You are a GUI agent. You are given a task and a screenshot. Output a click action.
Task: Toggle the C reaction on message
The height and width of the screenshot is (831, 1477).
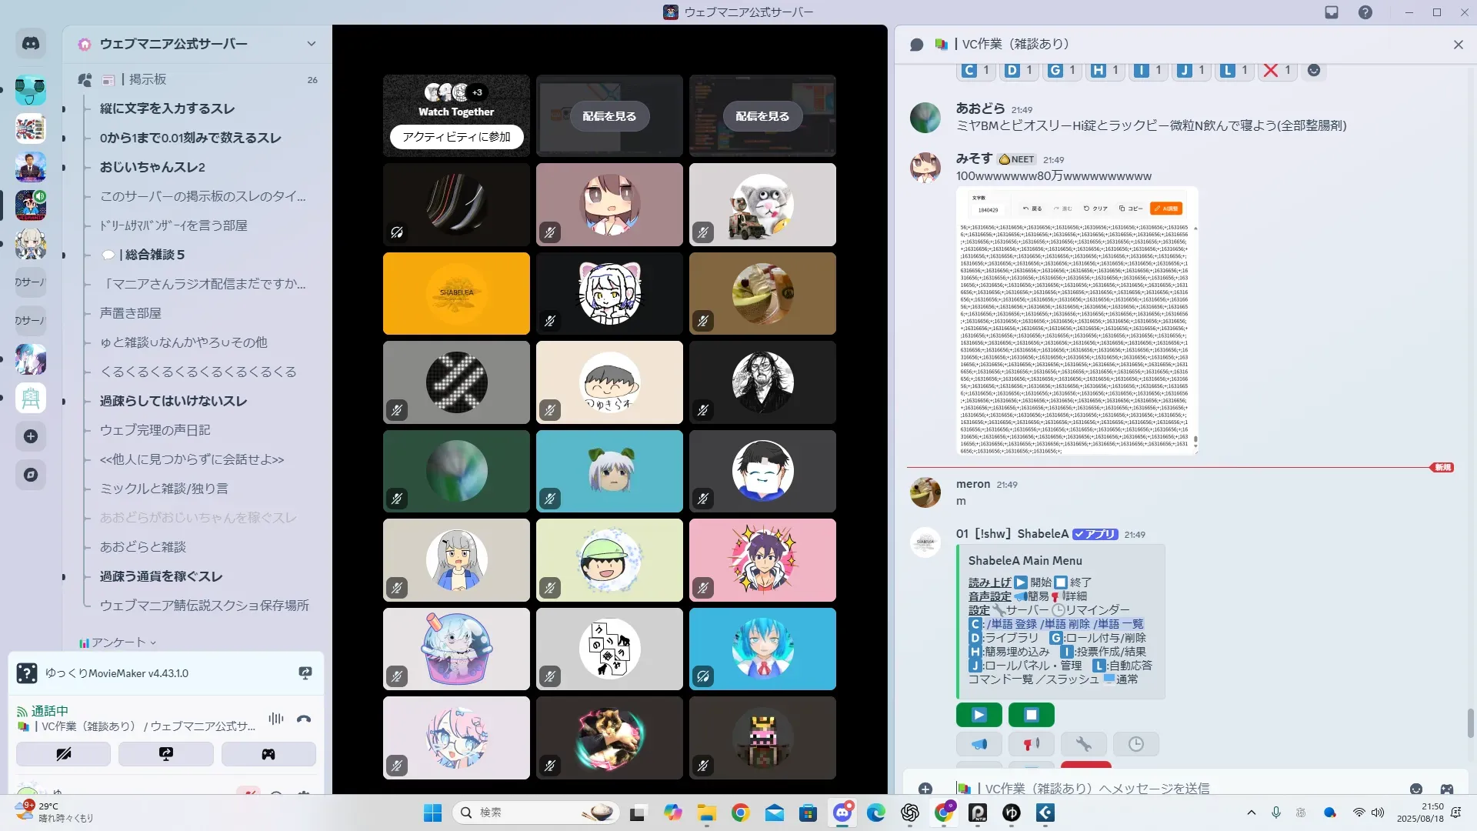click(975, 70)
